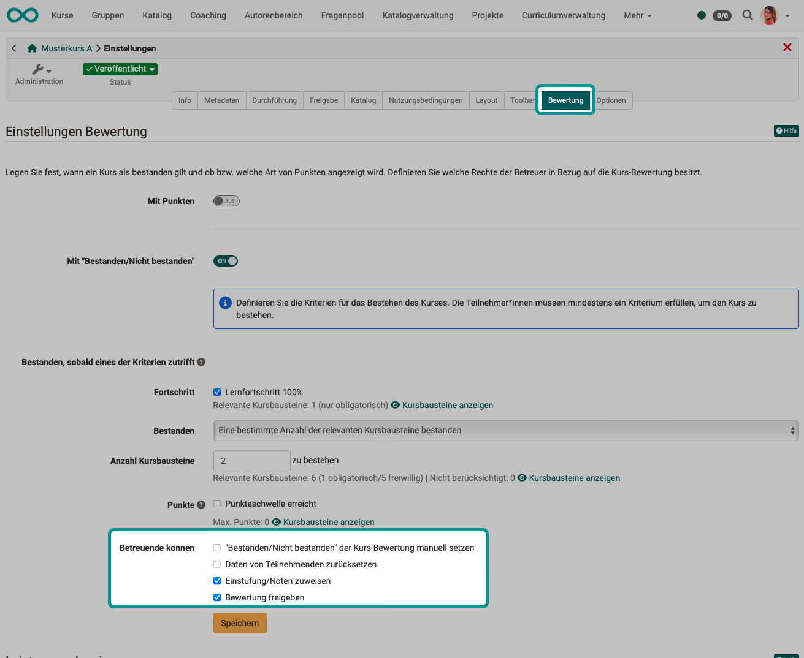Image resolution: width=804 pixels, height=658 pixels.
Task: Click the Administration wrench icon
Action: [x=38, y=69]
